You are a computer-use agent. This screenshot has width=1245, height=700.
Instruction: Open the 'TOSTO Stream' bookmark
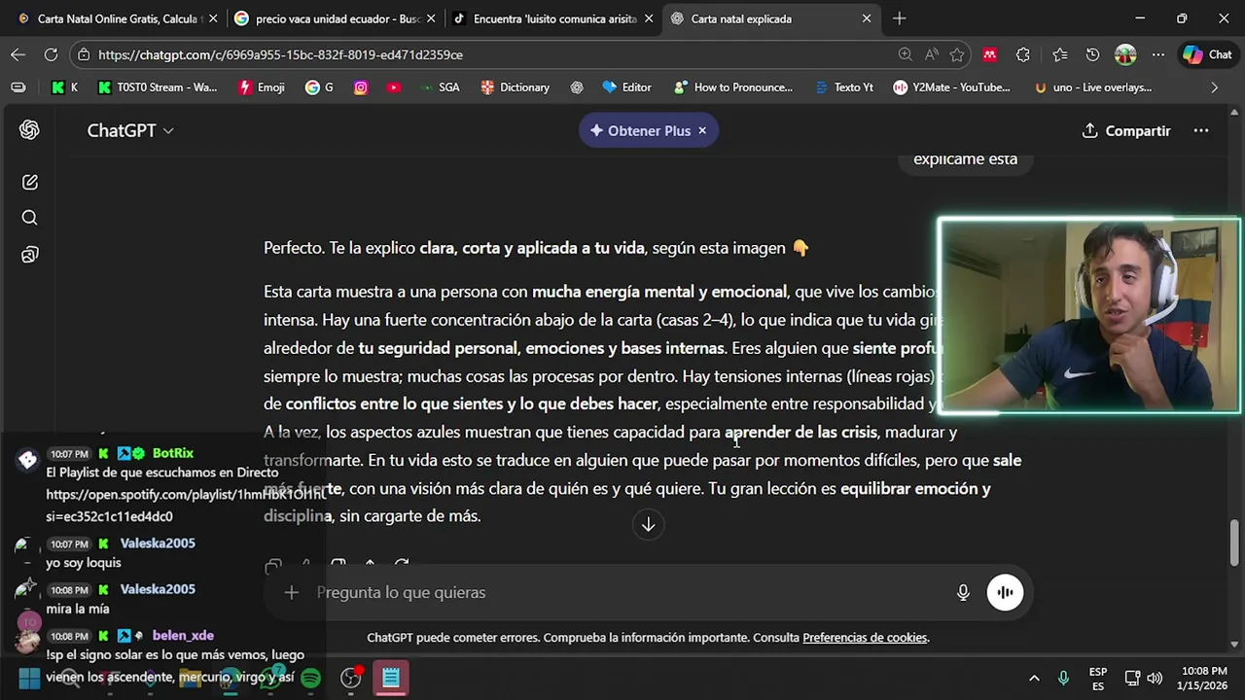pyautogui.click(x=158, y=87)
